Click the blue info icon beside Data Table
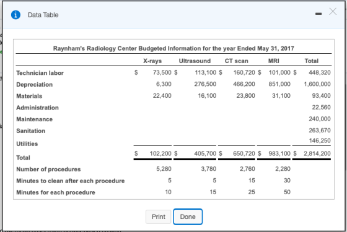 (x=15, y=15)
